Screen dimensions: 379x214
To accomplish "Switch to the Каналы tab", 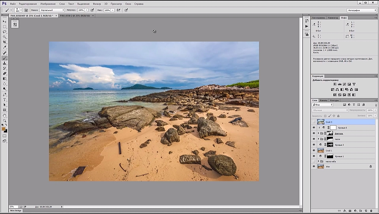I will (x=323, y=100).
